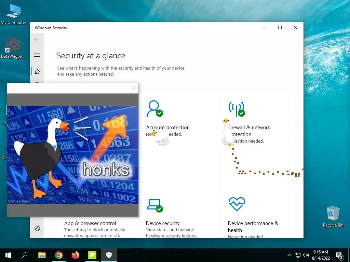Close the Windows Security window
The image size is (350, 262).
[x=296, y=28]
